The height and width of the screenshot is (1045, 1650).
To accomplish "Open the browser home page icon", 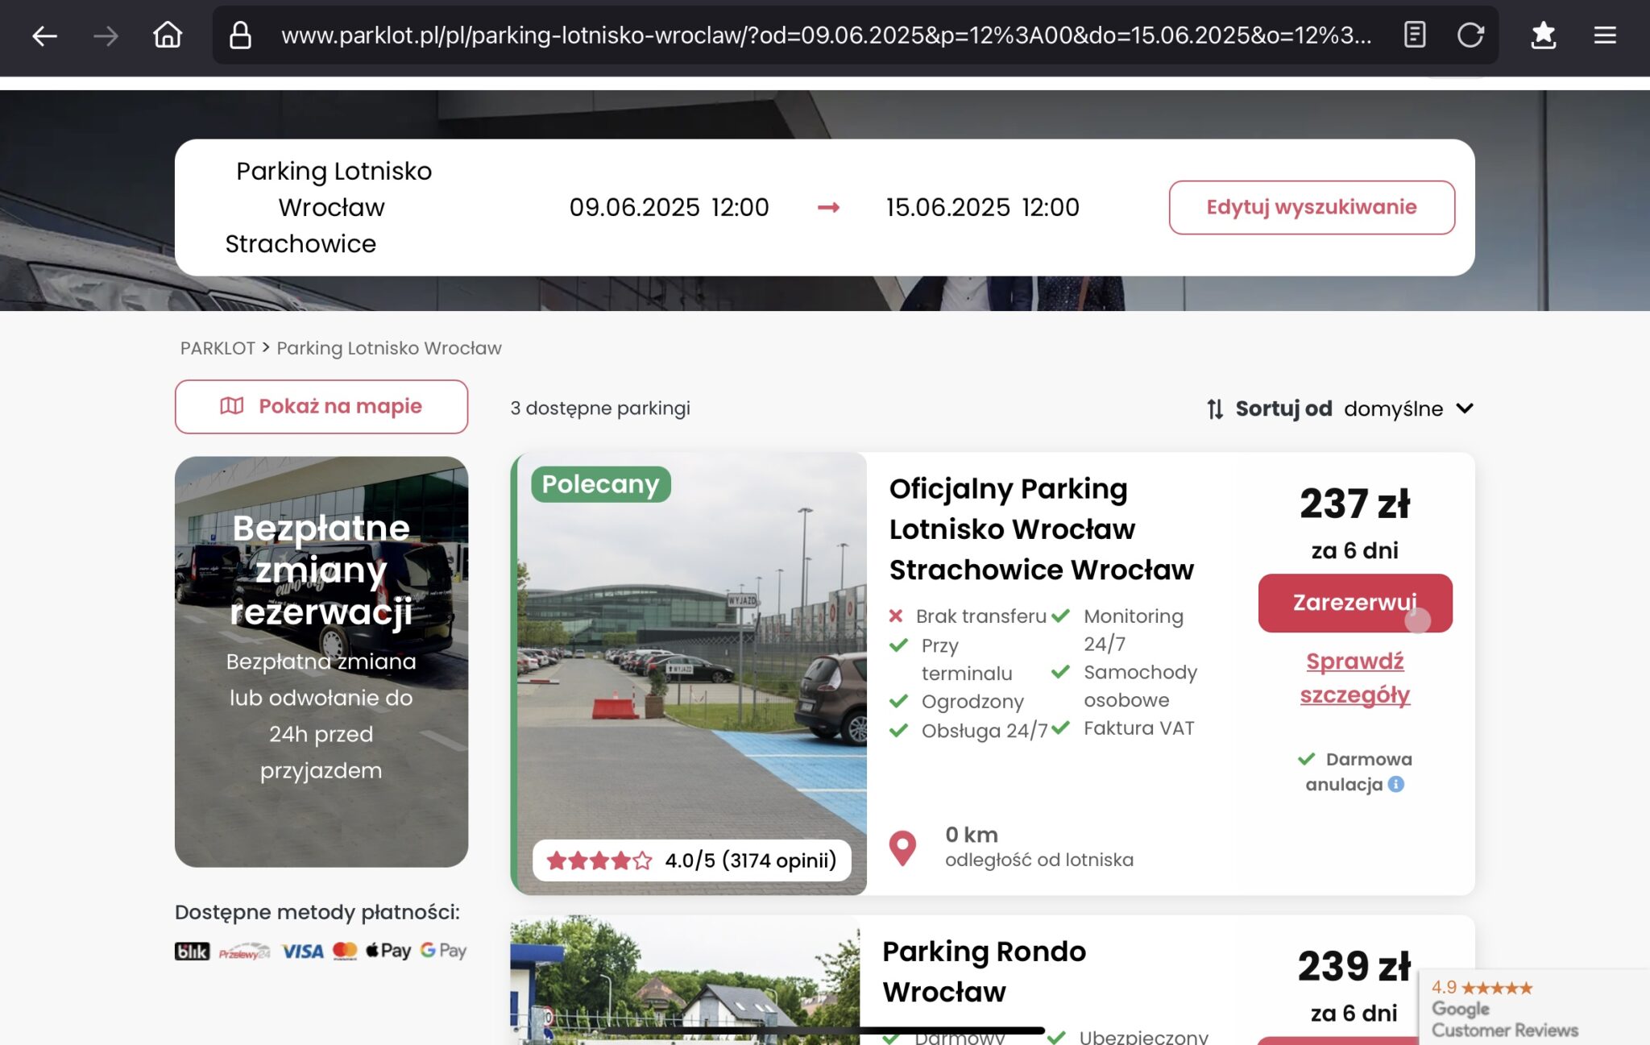I will tap(168, 35).
